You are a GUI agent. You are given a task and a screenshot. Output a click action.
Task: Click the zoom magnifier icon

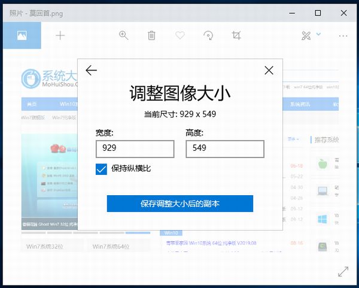coord(124,35)
